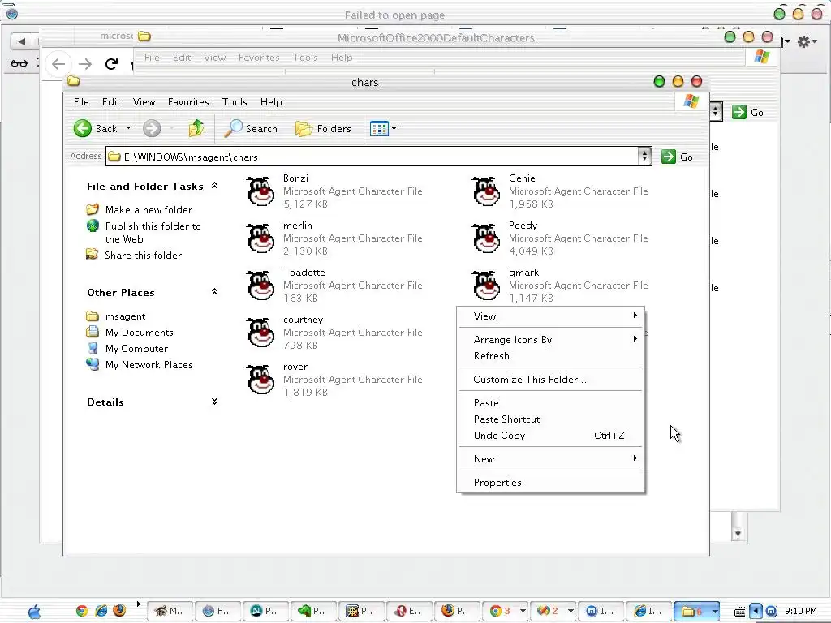831x623 pixels.
Task: Expand the Details section
Action: coord(214,402)
